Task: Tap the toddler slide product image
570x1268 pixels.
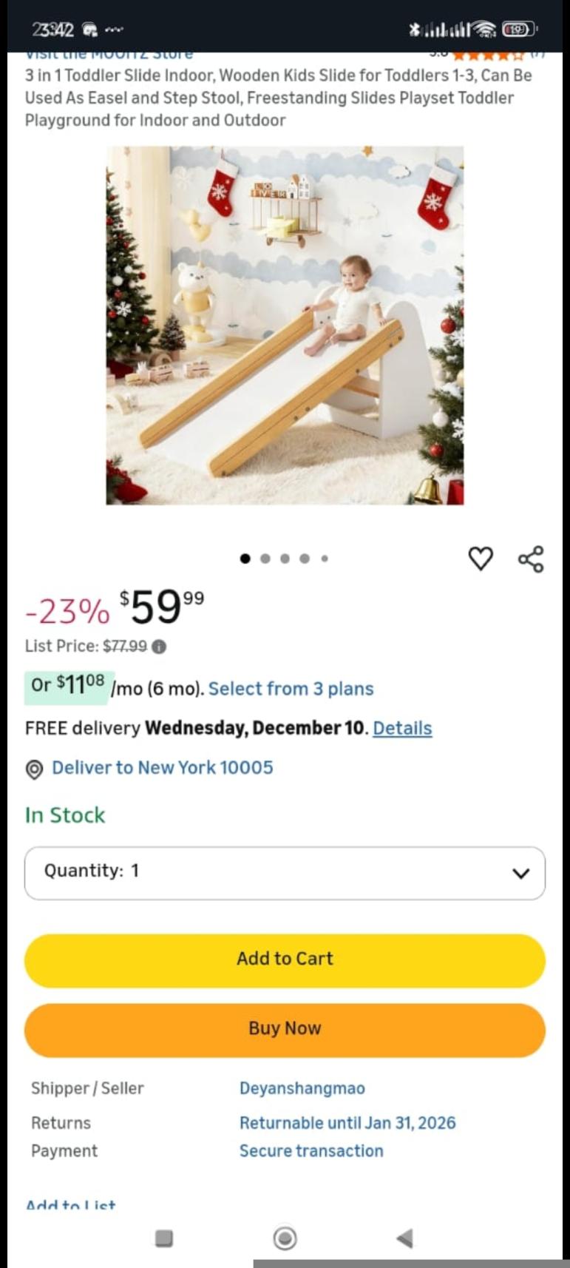Action: pos(285,326)
